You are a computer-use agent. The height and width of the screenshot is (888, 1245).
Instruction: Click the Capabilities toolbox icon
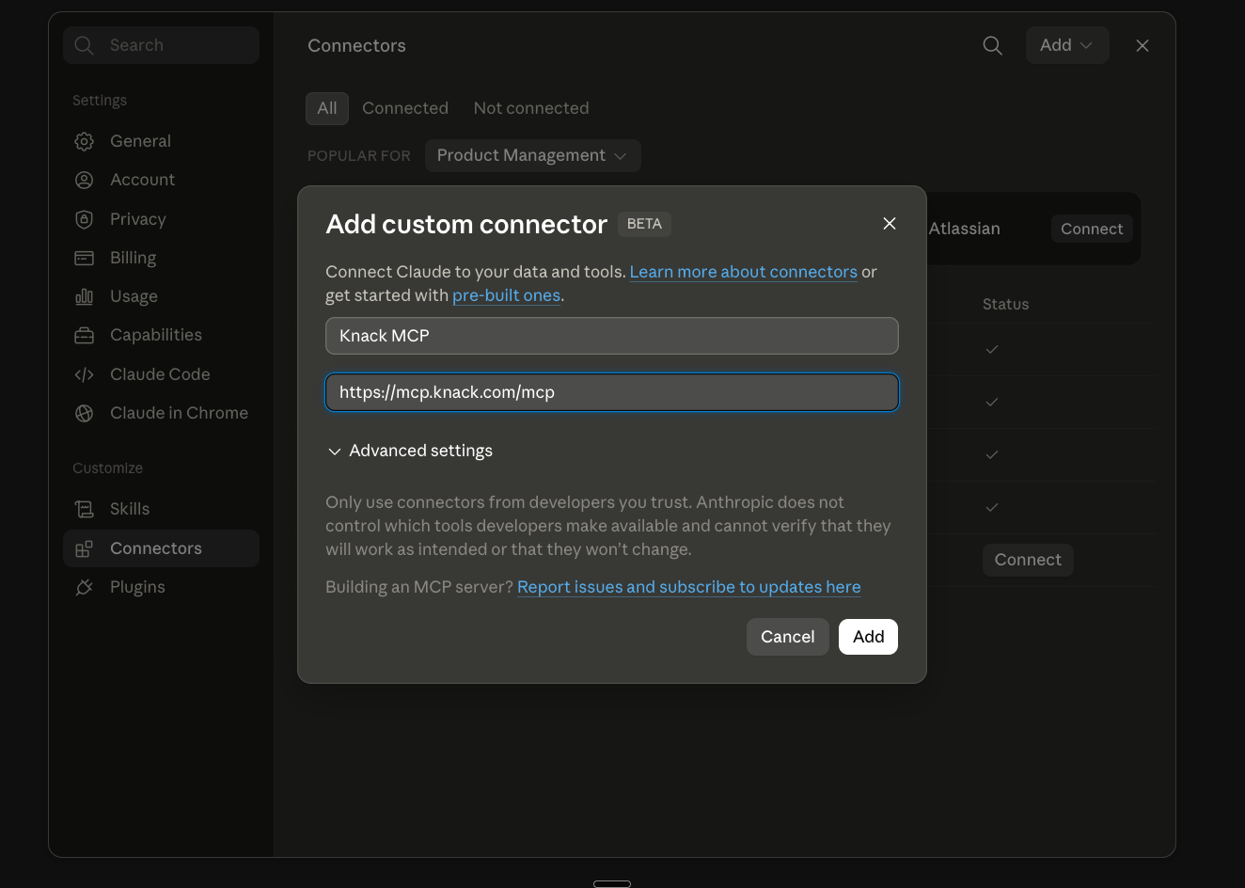point(84,335)
